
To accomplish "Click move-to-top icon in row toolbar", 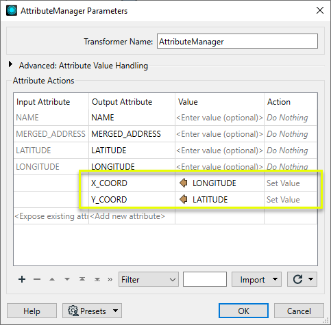I will tap(82, 279).
